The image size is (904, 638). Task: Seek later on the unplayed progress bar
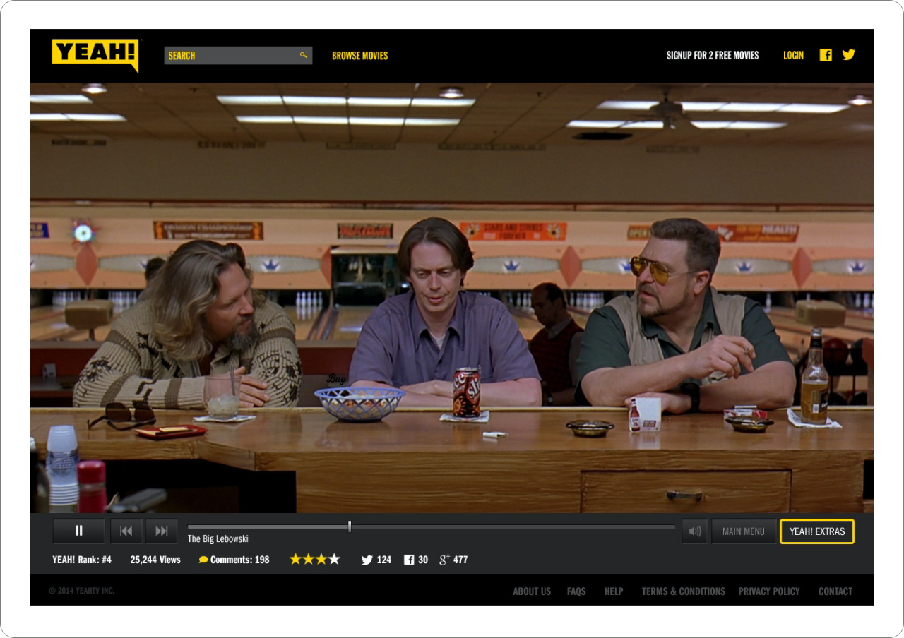pos(513,526)
